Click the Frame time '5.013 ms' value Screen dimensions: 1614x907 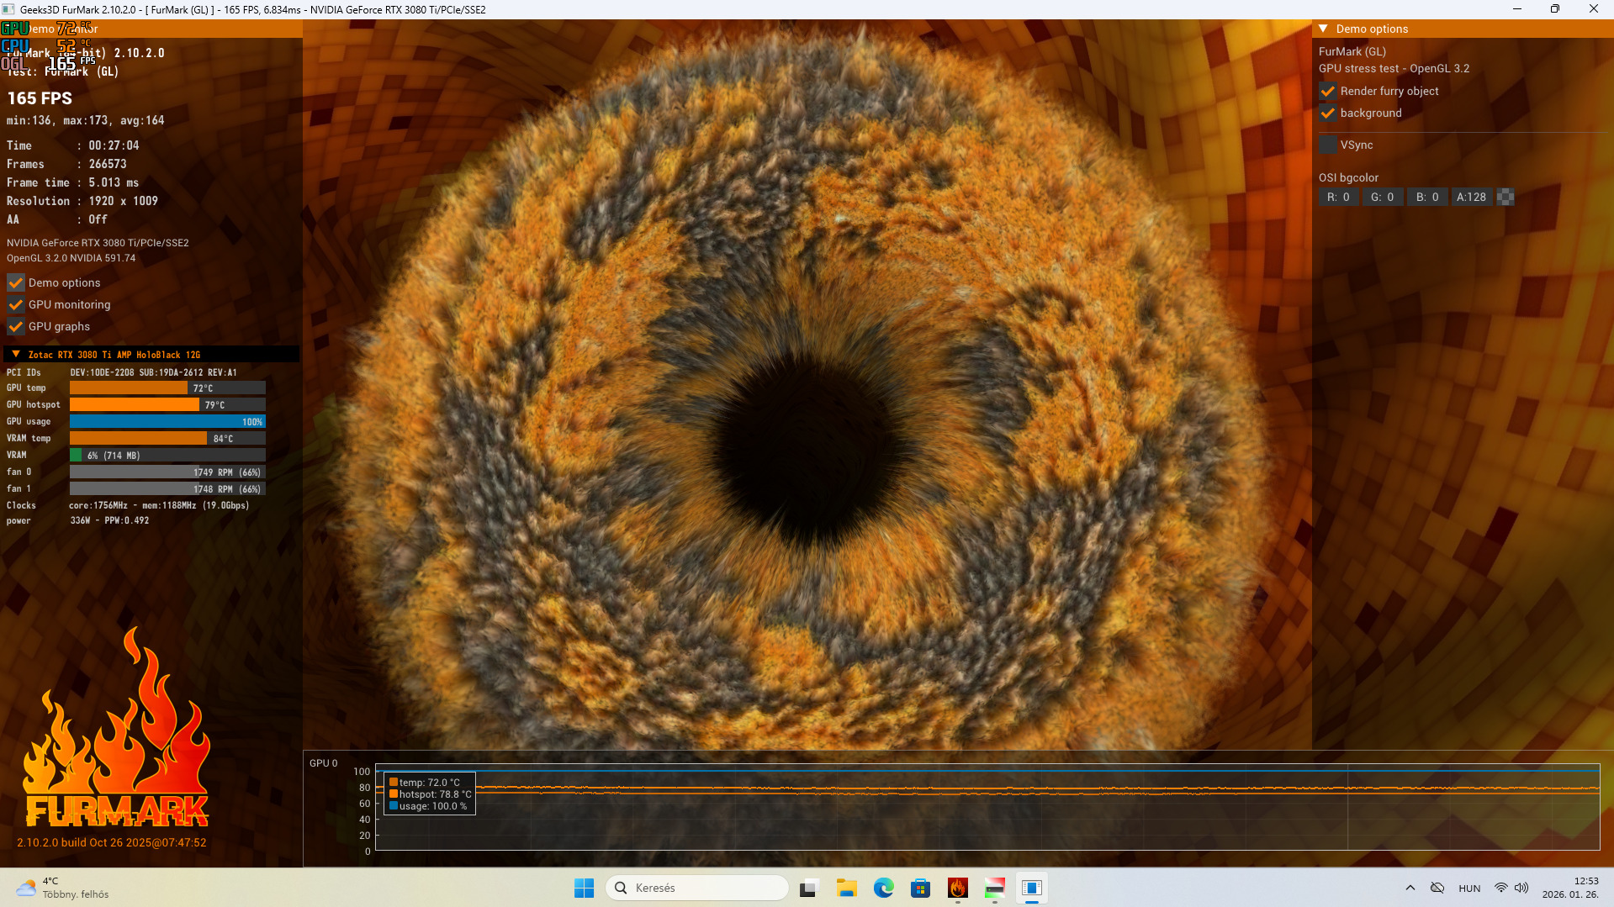pos(114,182)
